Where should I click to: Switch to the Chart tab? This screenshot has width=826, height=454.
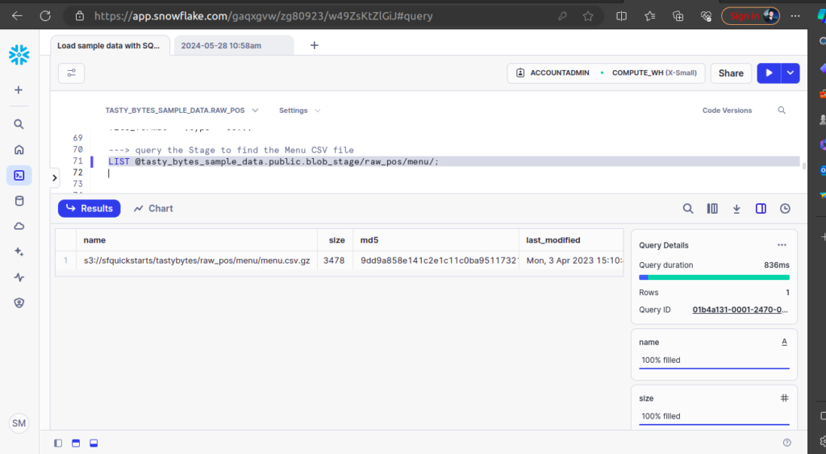[153, 209]
